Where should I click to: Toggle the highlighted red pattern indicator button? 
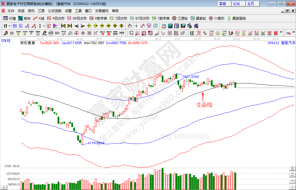49,26
